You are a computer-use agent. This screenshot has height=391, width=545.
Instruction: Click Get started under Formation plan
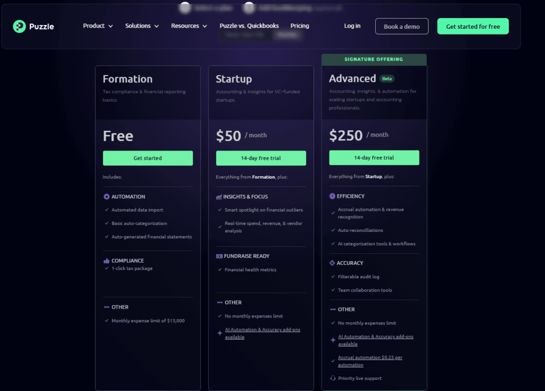coord(148,158)
